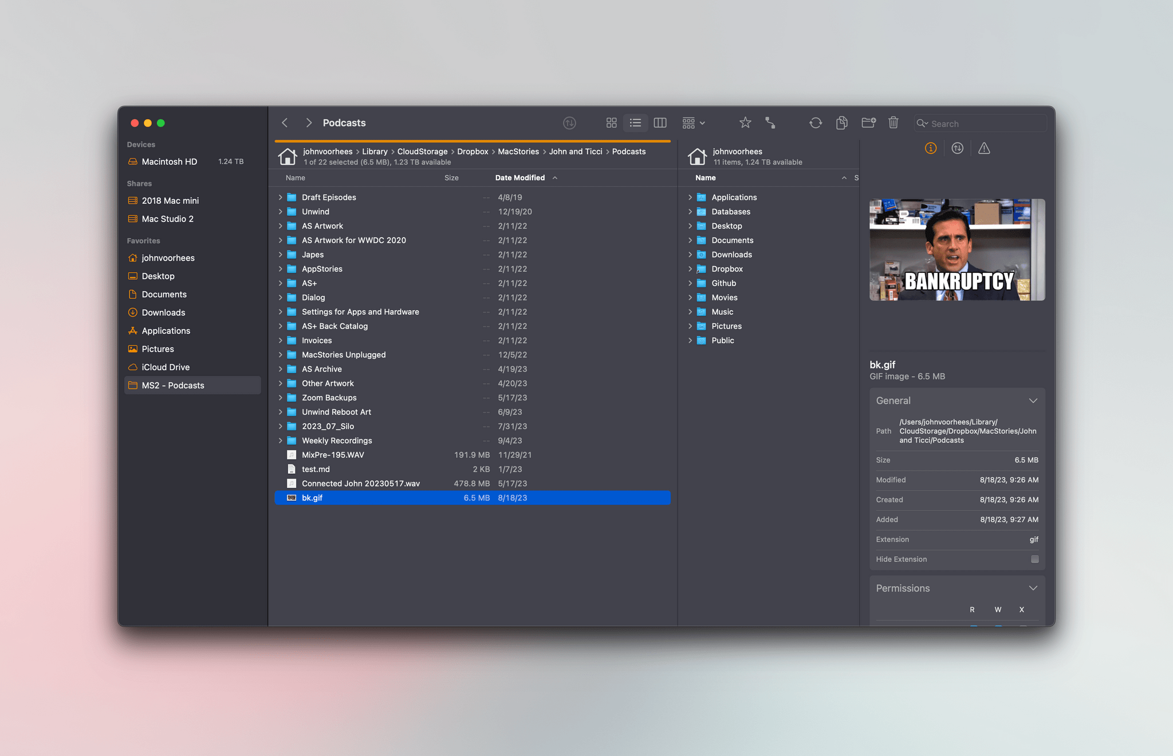Click John and Ticci in path bar
The height and width of the screenshot is (756, 1173).
coord(576,152)
